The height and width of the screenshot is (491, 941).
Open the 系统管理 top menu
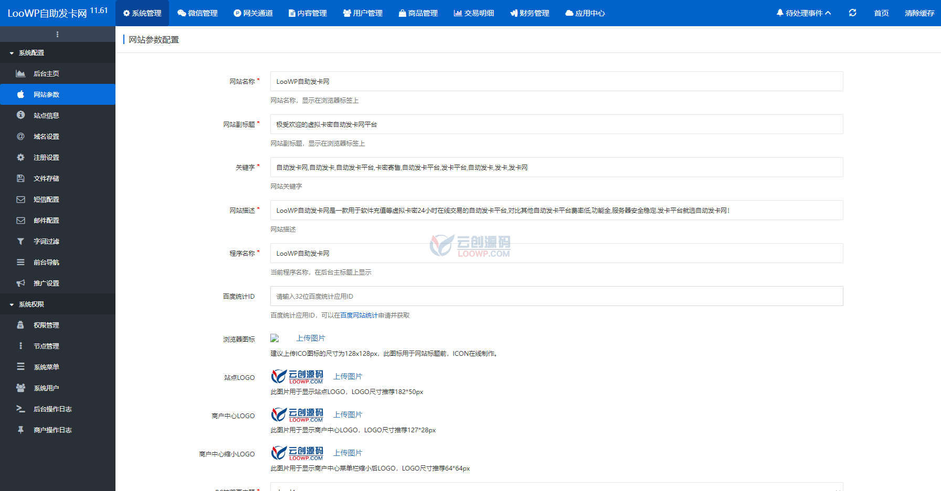142,13
